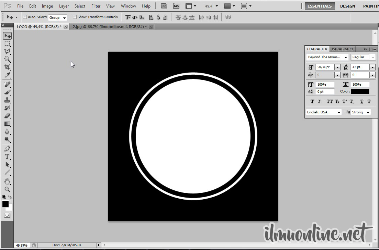Screen dimensions: 379x250
Task: Select the Crop tool
Action: (x=7, y=67)
